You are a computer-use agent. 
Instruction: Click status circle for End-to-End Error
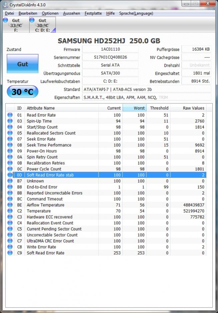(10, 187)
